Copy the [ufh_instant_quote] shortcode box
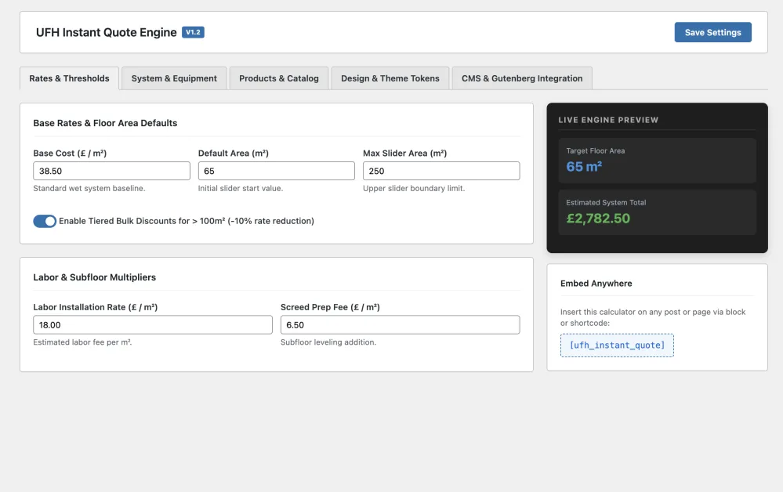 point(617,345)
